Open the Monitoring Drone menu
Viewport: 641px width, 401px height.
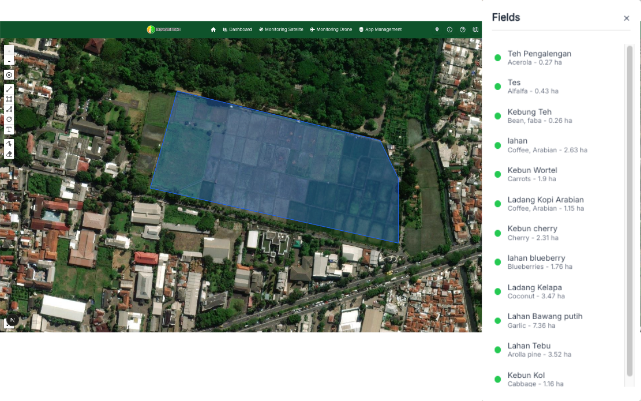(x=331, y=29)
